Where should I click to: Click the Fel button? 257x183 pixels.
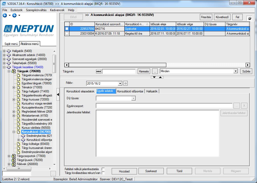(237, 17)
